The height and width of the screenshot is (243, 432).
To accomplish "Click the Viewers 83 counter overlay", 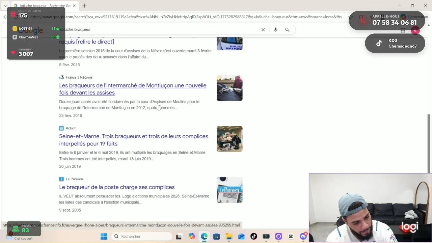I will [x=24, y=228].
